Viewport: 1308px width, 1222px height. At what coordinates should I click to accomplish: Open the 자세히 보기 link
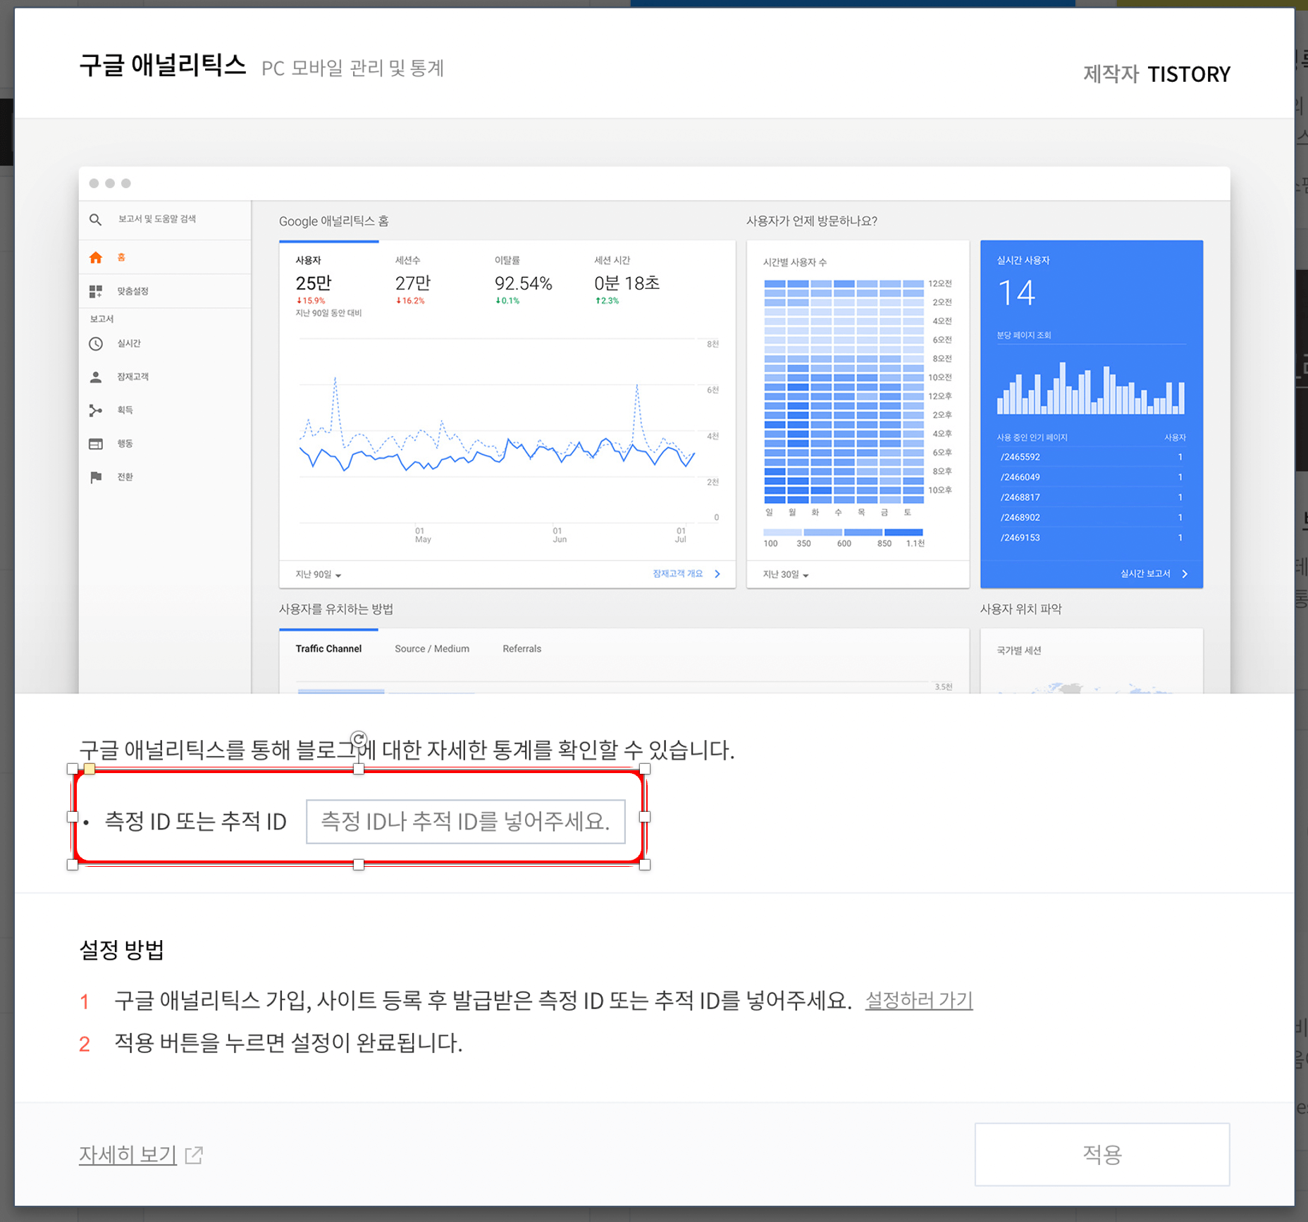click(128, 1154)
